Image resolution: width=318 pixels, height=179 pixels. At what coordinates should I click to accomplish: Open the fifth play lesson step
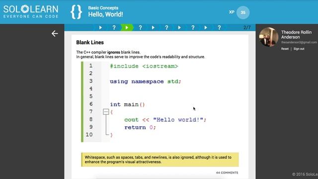click(x=206, y=28)
